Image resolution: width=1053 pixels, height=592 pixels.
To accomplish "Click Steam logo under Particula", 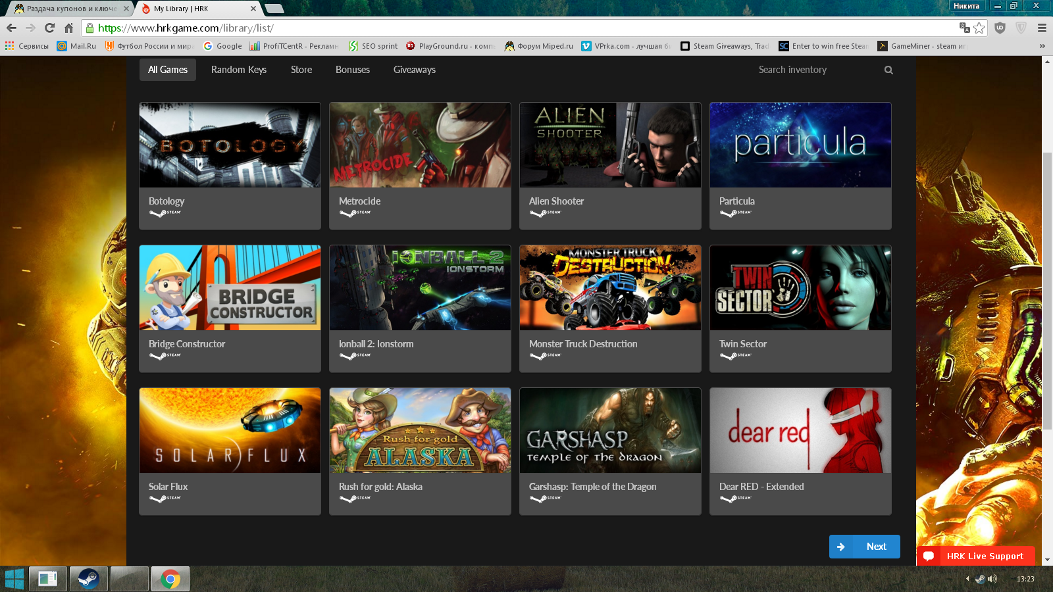I will [735, 212].
